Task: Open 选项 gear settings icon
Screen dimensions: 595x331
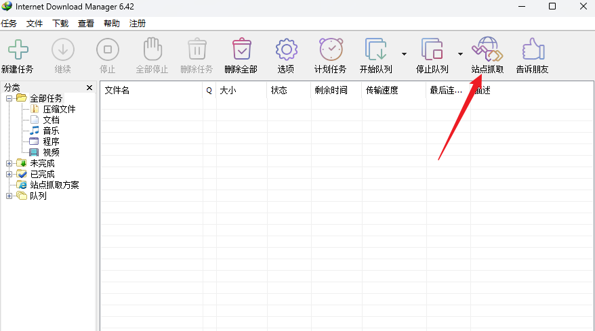Action: pos(286,49)
